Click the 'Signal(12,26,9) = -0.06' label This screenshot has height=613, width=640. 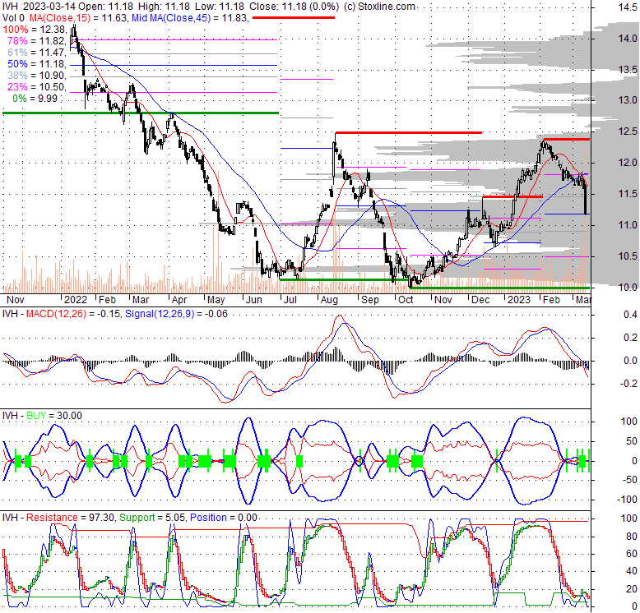pos(176,314)
